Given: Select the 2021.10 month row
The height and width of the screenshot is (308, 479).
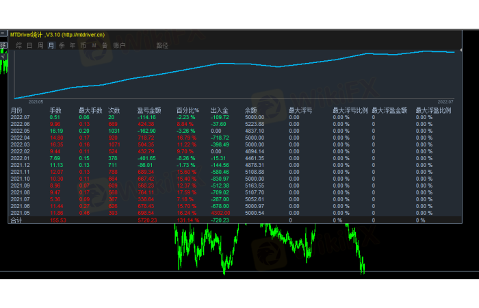Looking at the screenshot, I should 235,179.
